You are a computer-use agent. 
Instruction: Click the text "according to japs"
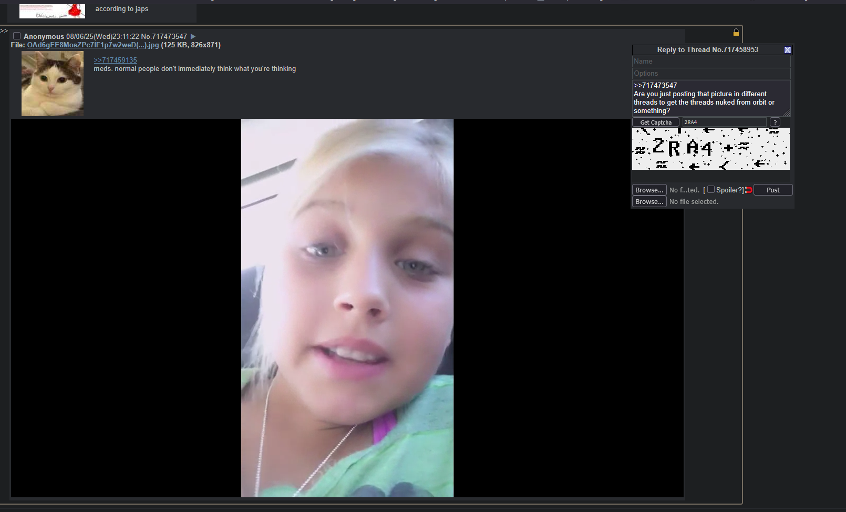point(122,9)
